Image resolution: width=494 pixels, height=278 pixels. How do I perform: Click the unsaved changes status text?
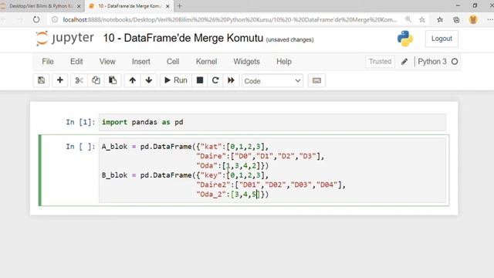[290, 39]
